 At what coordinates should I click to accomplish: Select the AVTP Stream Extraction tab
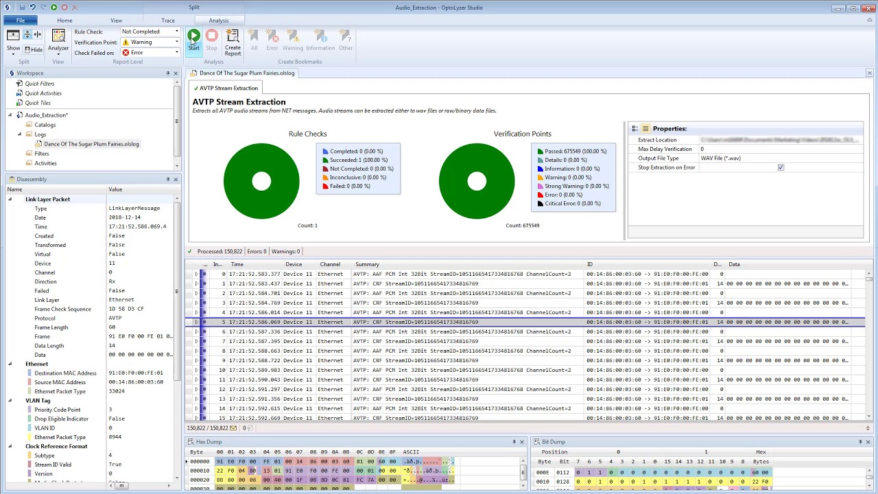pyautogui.click(x=225, y=88)
